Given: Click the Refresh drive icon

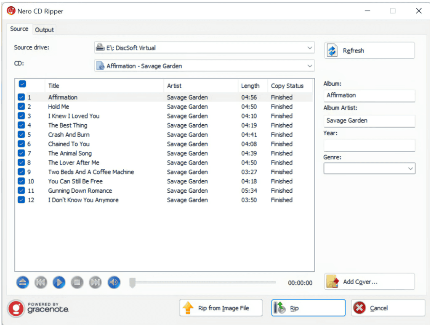Looking at the screenshot, I should [332, 50].
